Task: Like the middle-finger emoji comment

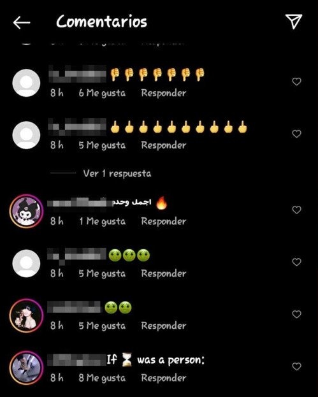Action: pyautogui.click(x=296, y=134)
